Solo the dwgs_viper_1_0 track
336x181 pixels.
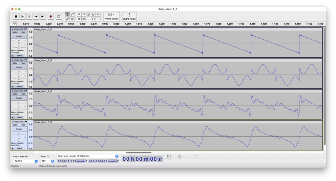pyautogui.click(x=23, y=63)
